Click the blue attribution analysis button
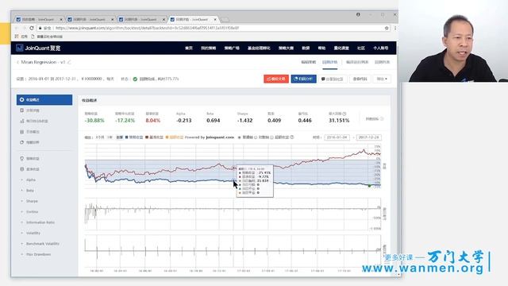The width and height of the screenshot is (508, 286). click(x=303, y=79)
